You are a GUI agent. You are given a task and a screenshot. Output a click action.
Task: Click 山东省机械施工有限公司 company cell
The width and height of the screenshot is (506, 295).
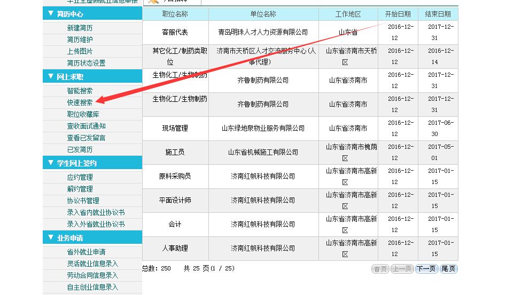[x=263, y=152]
